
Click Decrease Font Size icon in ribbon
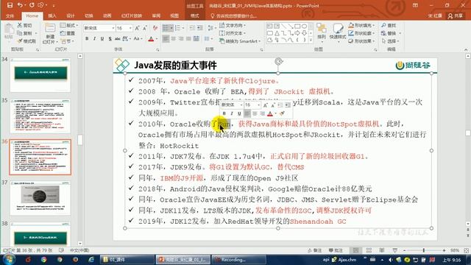(x=145, y=28)
